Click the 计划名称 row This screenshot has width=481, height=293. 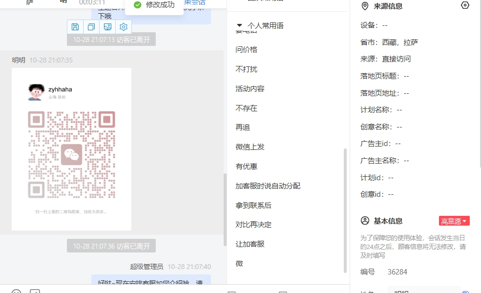coord(381,110)
